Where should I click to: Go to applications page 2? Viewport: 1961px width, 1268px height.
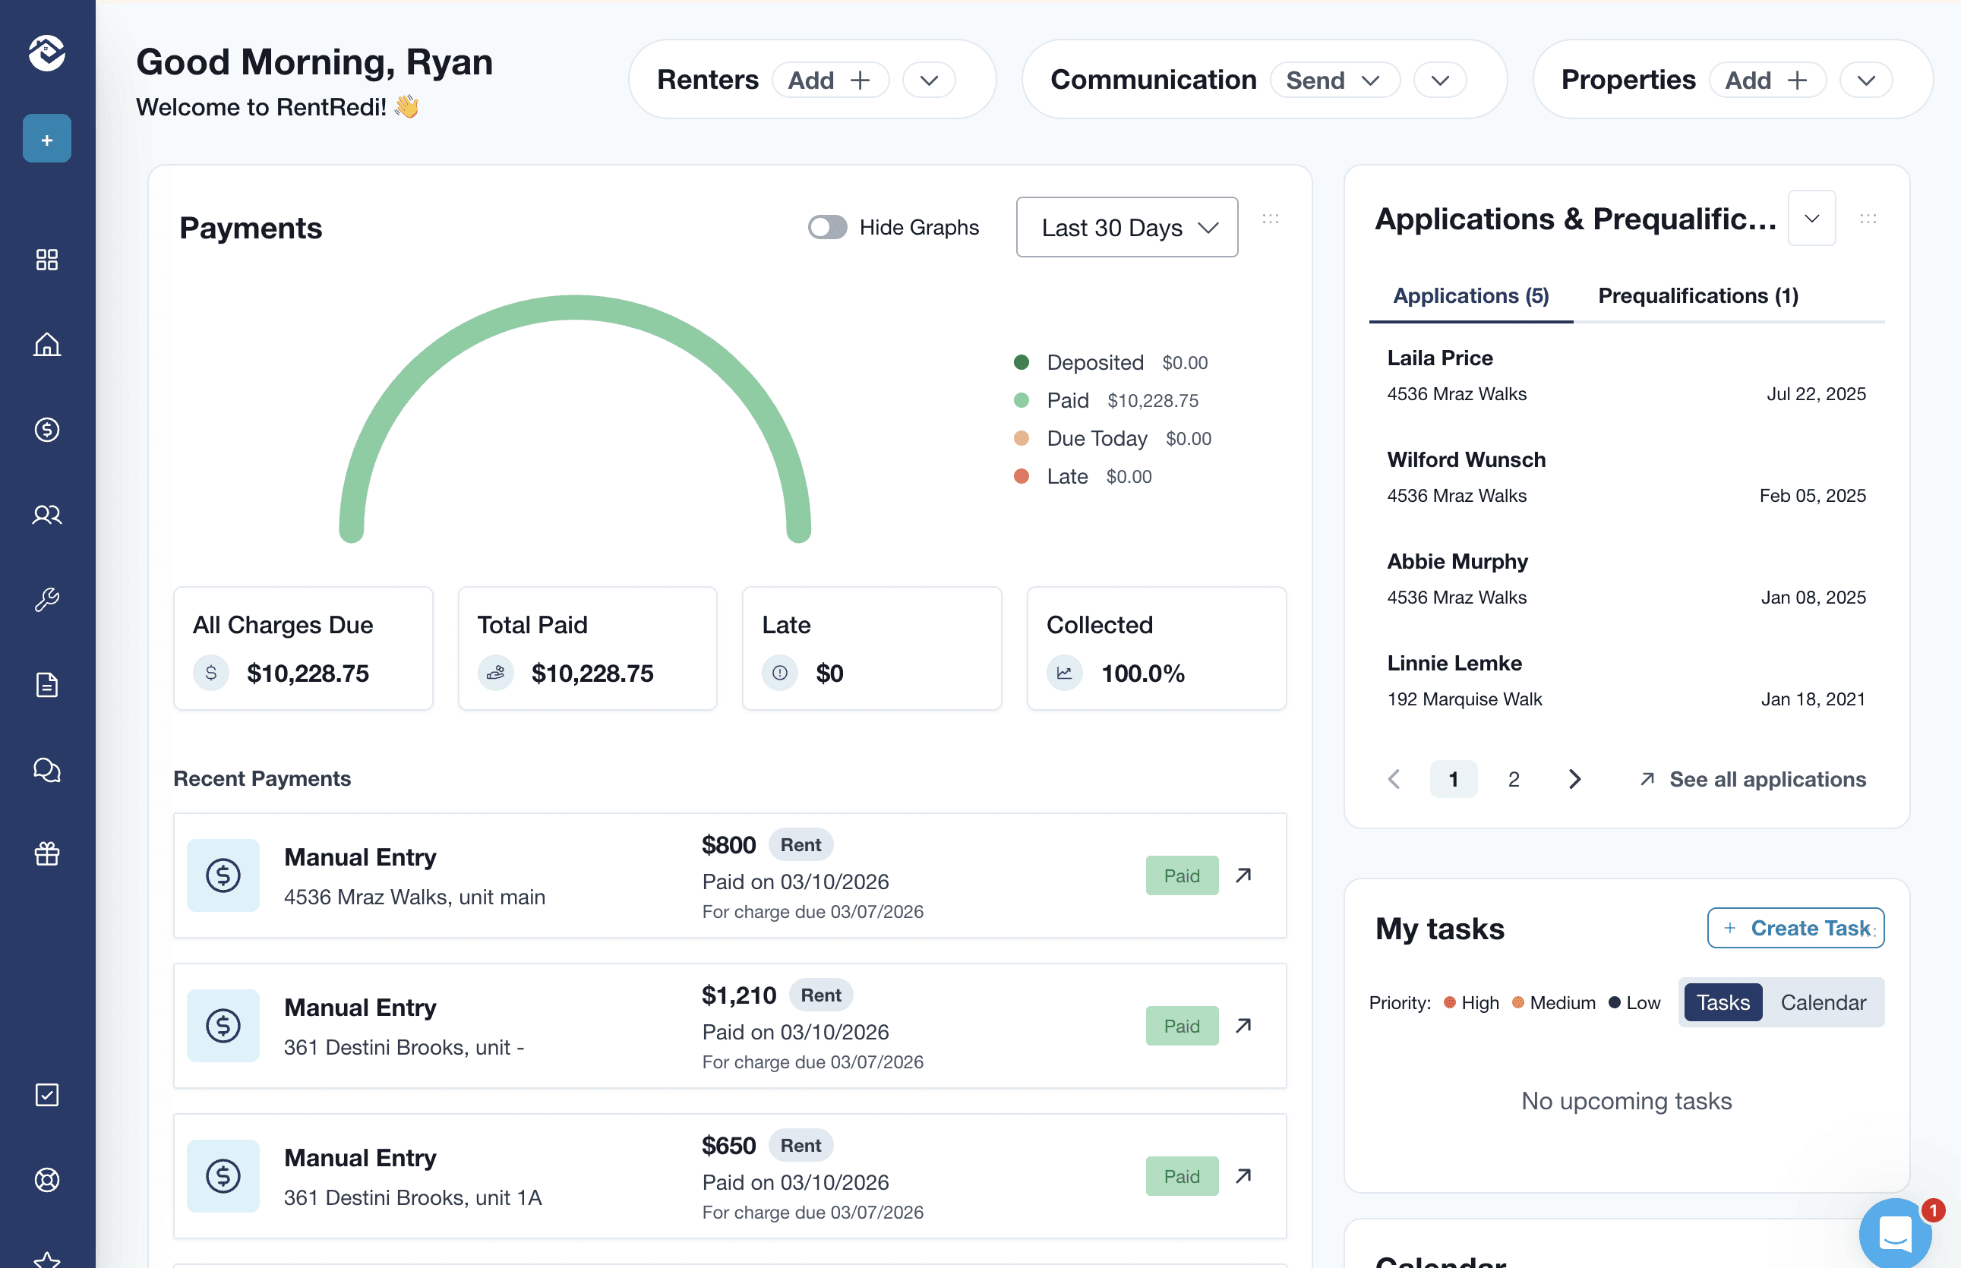pyautogui.click(x=1513, y=779)
